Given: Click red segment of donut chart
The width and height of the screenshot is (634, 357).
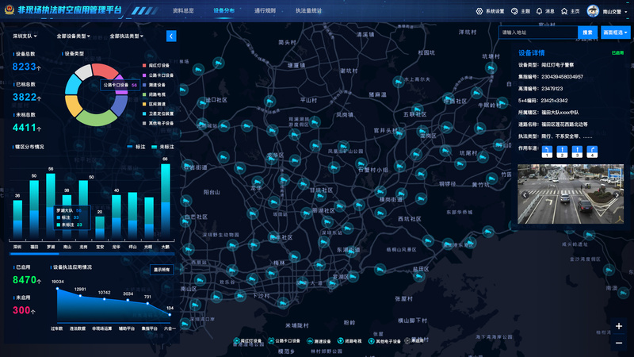Looking at the screenshot, I should pos(104,71).
